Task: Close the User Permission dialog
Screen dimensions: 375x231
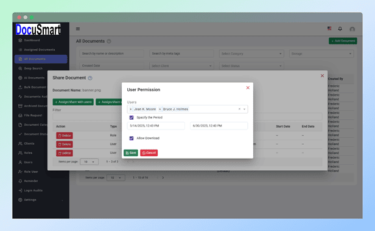Action: [248, 88]
